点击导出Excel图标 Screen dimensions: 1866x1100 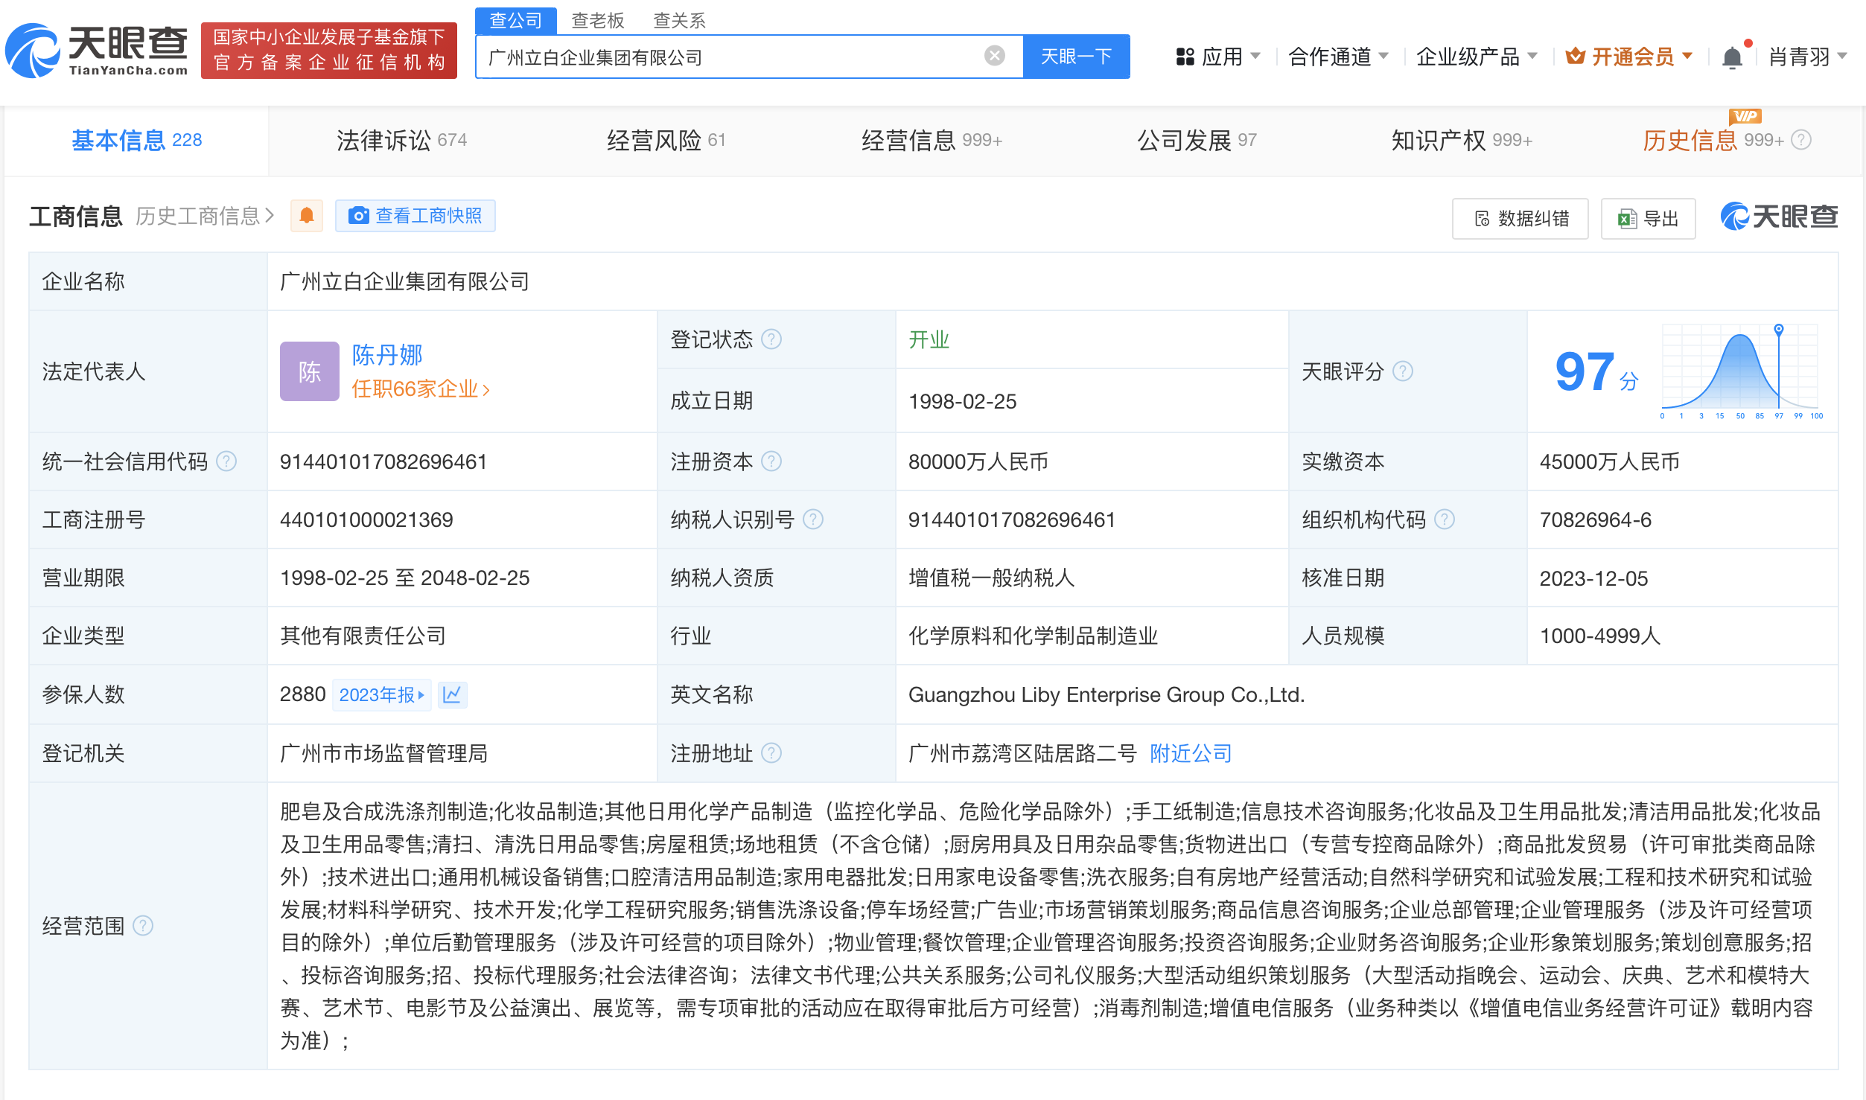coord(1626,218)
